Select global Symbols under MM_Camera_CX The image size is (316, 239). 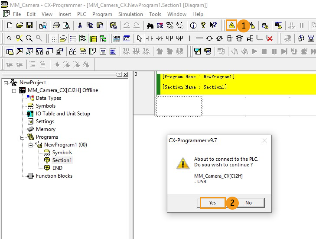46,106
